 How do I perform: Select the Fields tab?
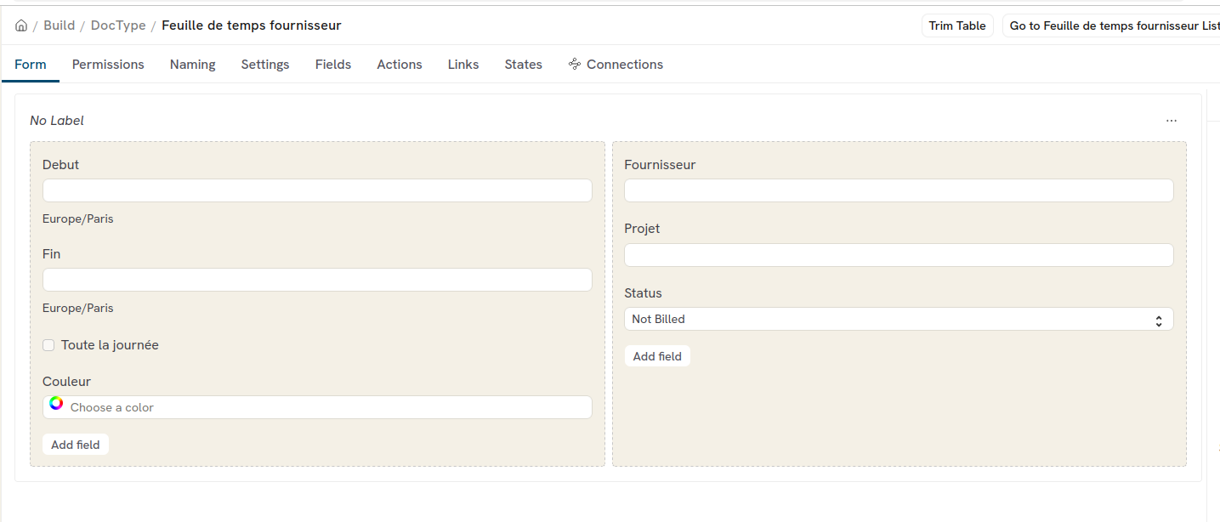pos(333,65)
